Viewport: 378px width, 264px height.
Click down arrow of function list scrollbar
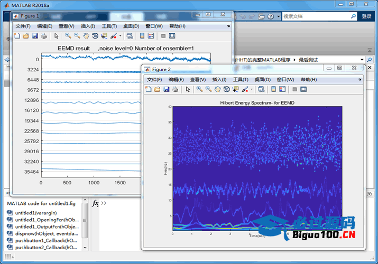point(85,248)
